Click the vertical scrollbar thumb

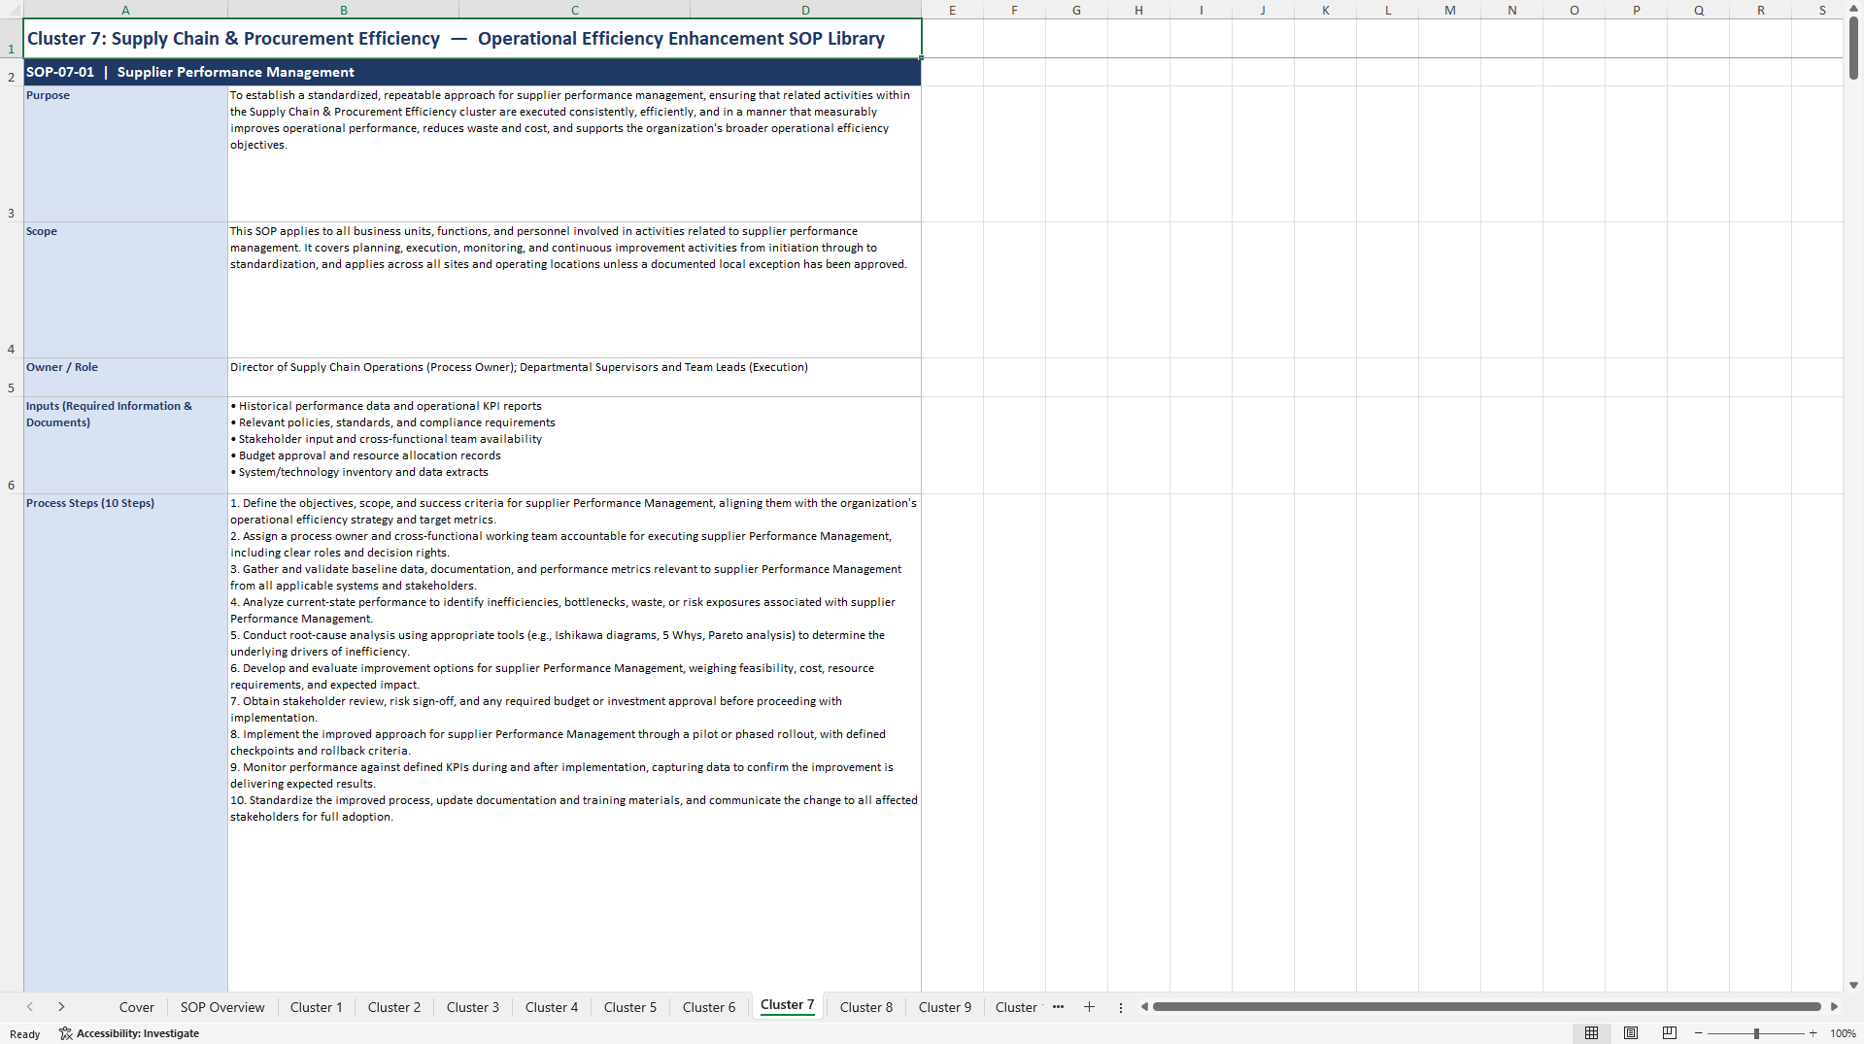pos(1853,49)
